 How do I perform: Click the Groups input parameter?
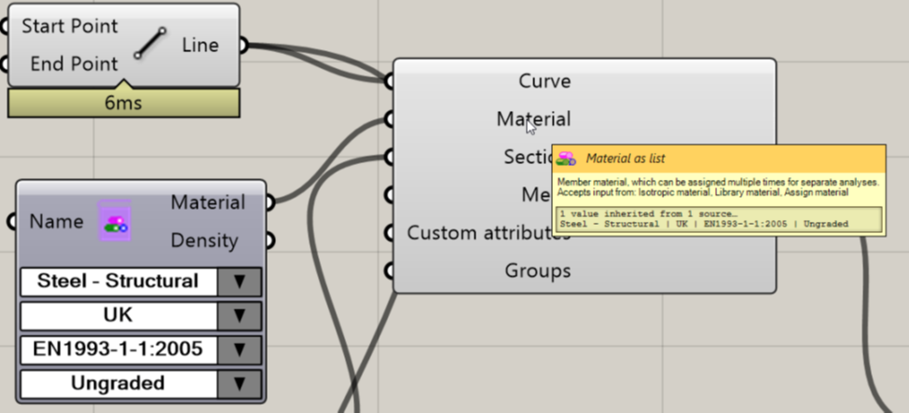point(537,271)
